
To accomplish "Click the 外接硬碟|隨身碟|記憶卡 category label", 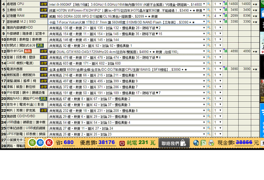I will 26,33.
